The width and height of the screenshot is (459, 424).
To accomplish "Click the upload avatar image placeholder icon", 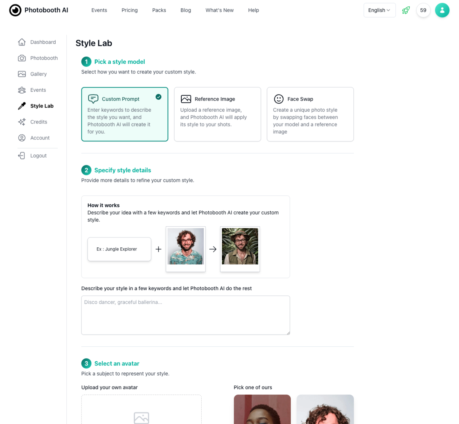I will (x=142, y=418).
